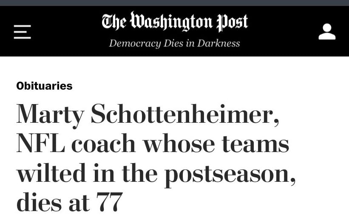Click 'wilted in the postseason' headline line
349x223 pixels.
point(156,174)
